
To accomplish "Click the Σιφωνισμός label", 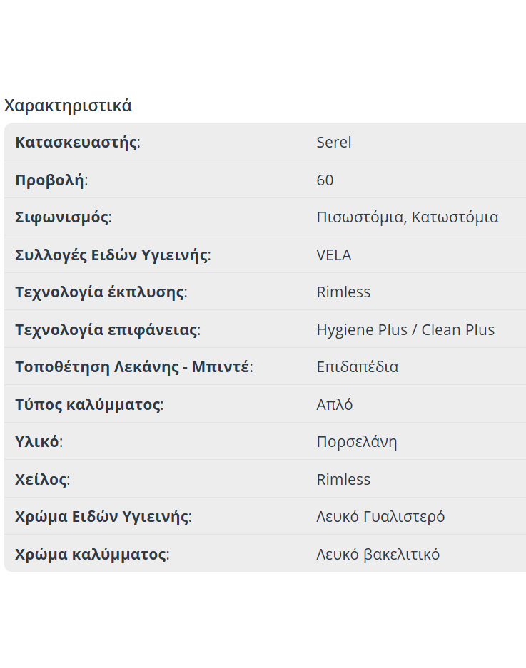I will [x=63, y=217].
